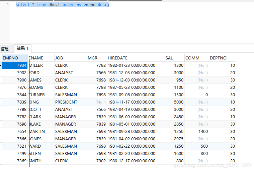This screenshot has width=254, height=171.
Task: Sort by the EMPNO column header
Action: point(15,58)
